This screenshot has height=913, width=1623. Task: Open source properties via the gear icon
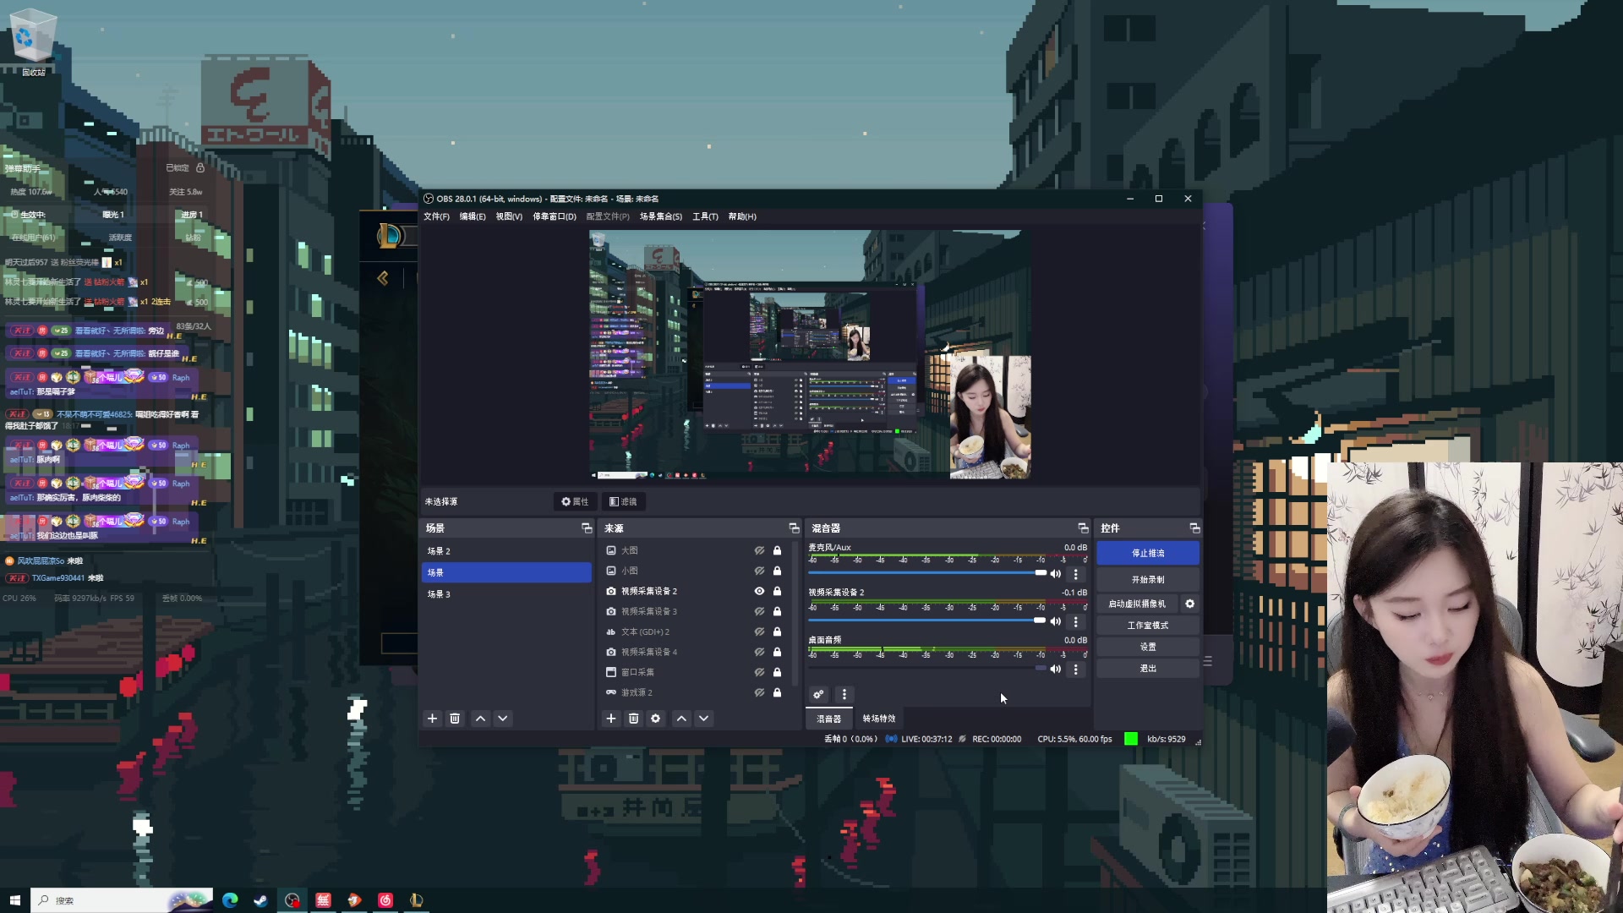pos(656,719)
